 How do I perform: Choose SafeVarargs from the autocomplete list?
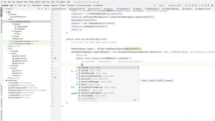point(108,73)
